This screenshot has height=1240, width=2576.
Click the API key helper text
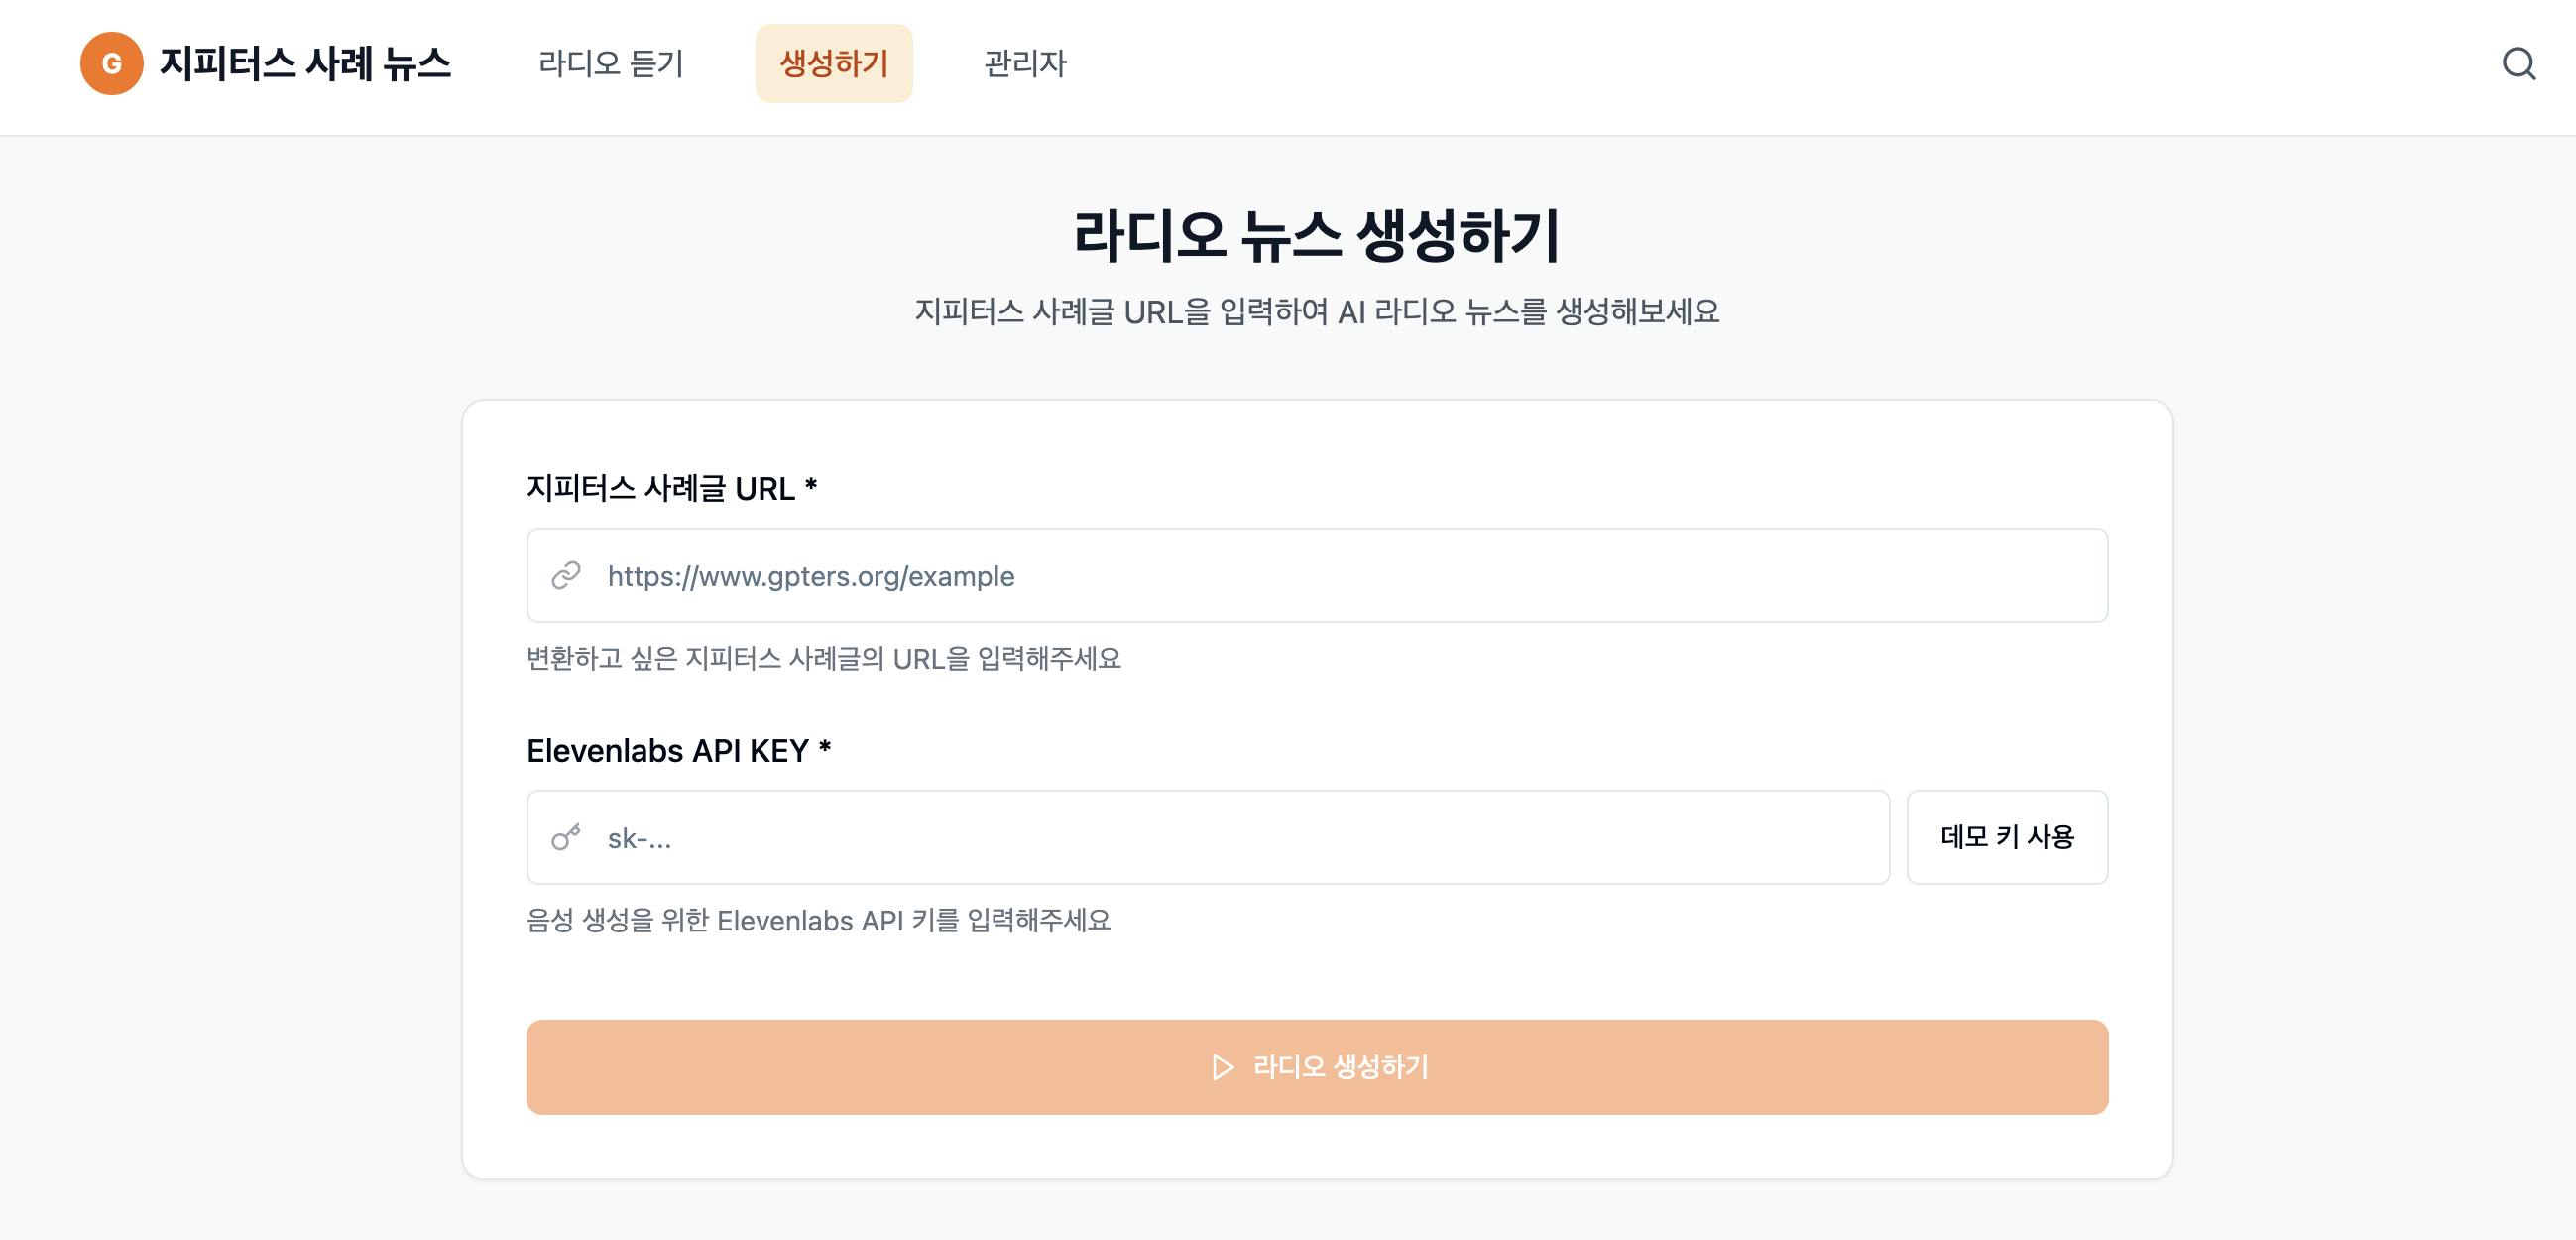818,921
